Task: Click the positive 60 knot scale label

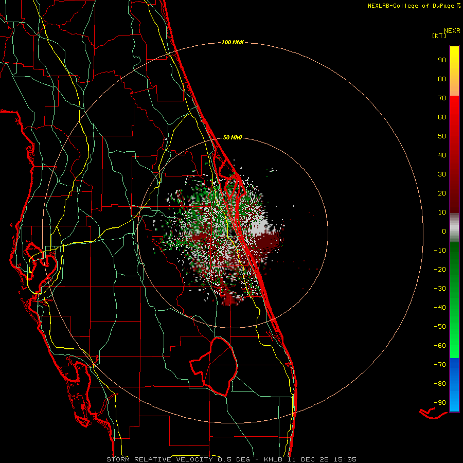Action: click(442, 117)
